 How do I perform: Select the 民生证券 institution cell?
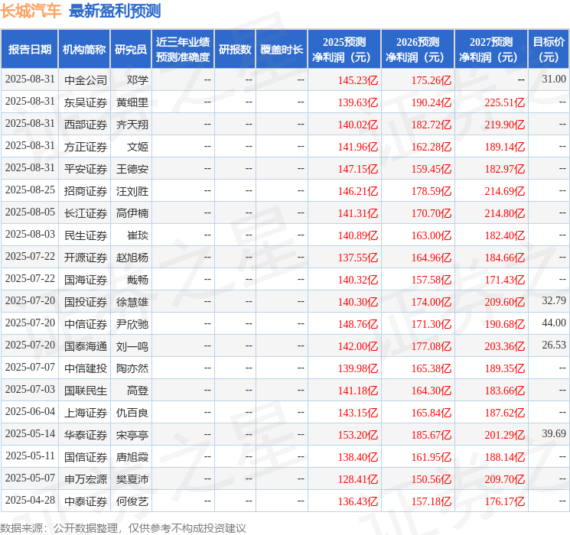tap(86, 235)
